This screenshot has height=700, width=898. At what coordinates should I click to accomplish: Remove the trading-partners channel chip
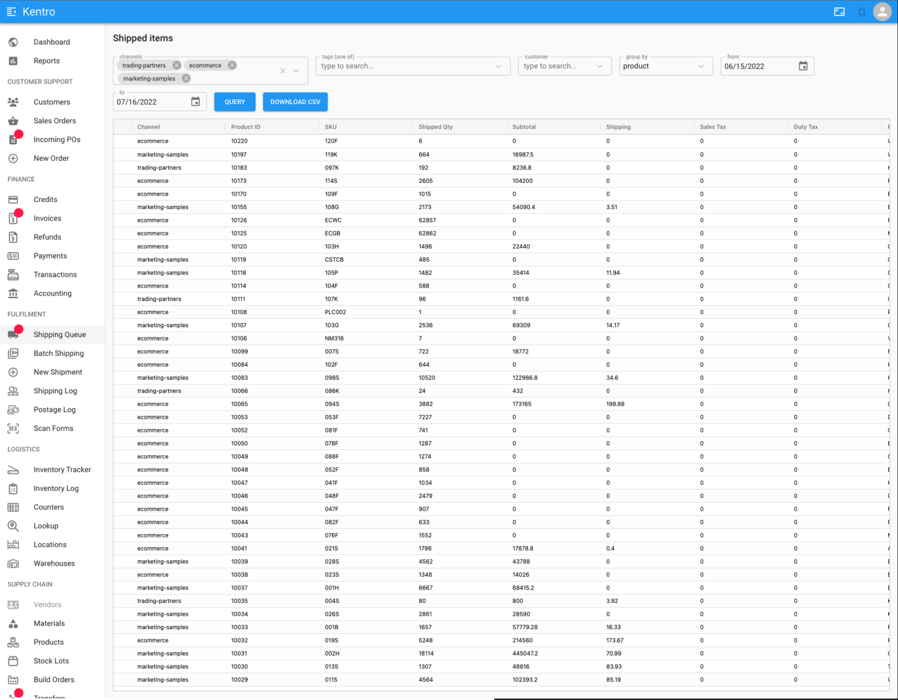(177, 65)
